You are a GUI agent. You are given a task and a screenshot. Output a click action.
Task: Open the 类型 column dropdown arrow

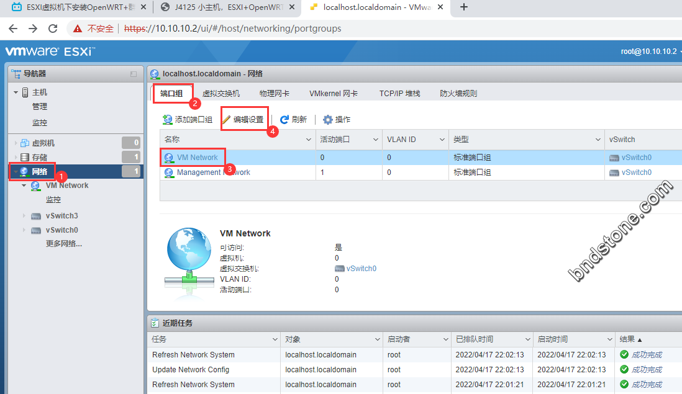pyautogui.click(x=598, y=140)
